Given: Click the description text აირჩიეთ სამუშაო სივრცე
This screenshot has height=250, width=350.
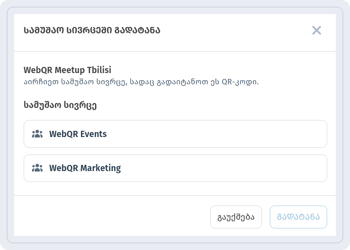Looking at the screenshot, I should [x=75, y=82].
